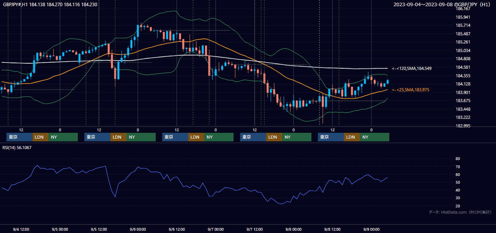The height and width of the screenshot is (233, 496).
Task: Click the leftmost 東京 session block
Action: 19,137
